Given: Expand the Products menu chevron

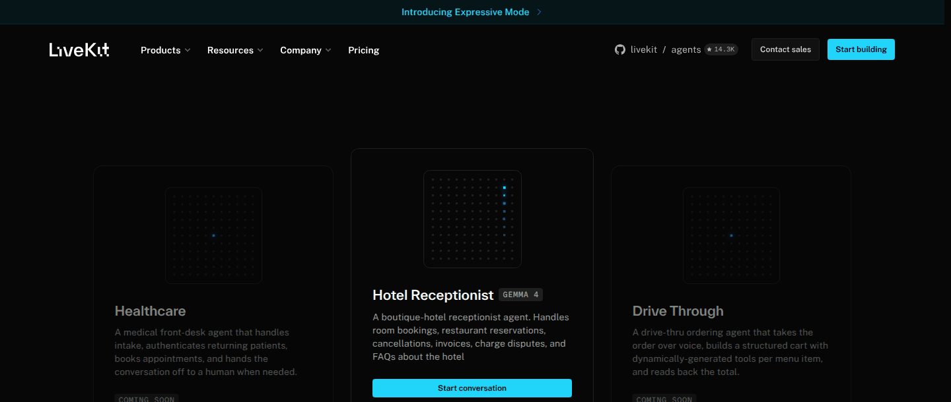Looking at the screenshot, I should coord(188,50).
